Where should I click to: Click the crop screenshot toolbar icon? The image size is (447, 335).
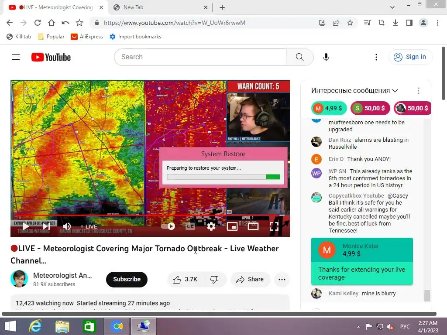[382, 23]
